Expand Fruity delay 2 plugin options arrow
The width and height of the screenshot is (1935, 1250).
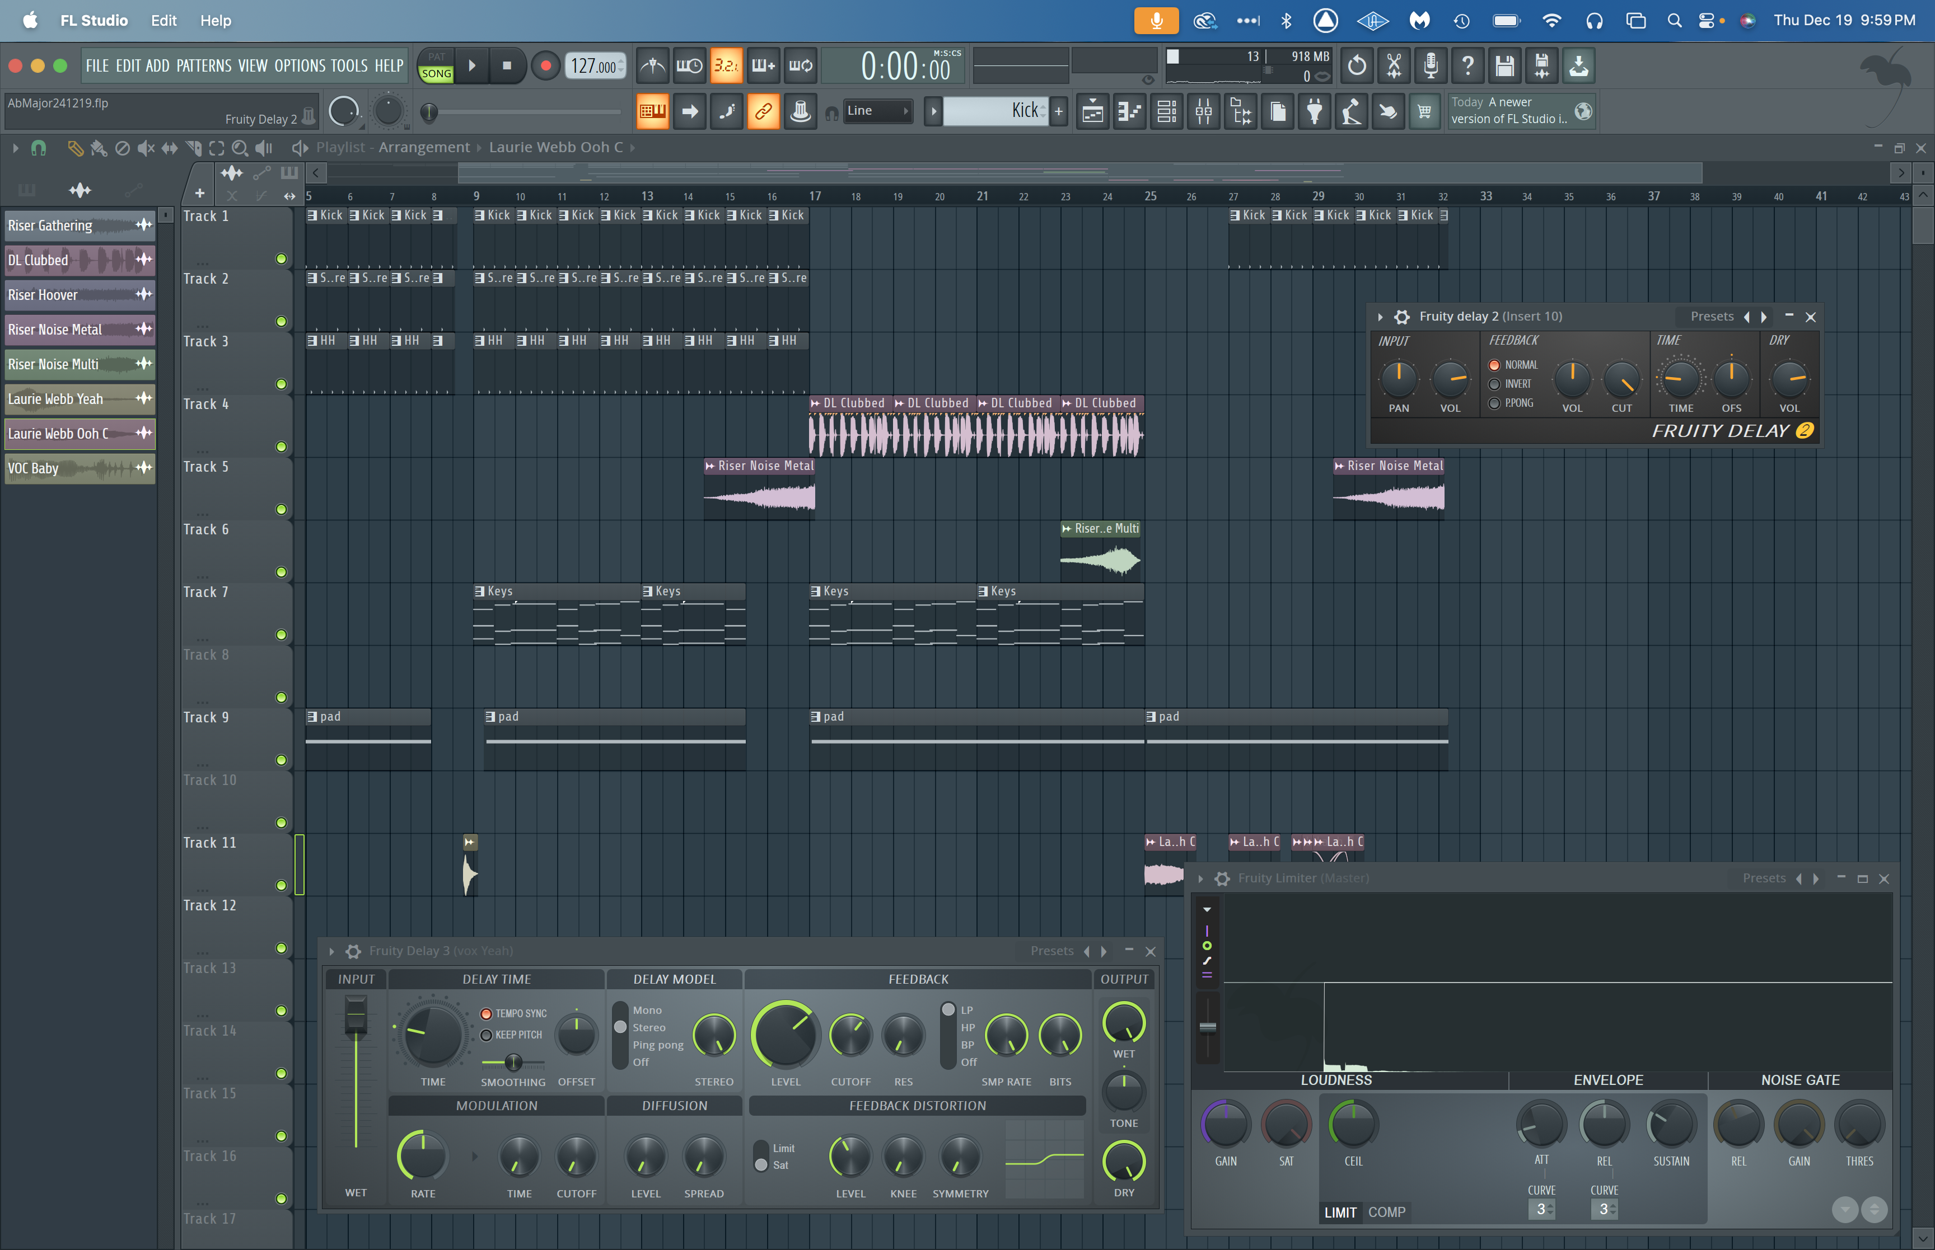[1380, 317]
